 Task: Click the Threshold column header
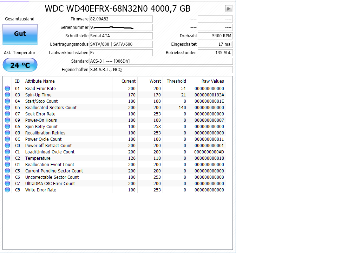pos(176,81)
